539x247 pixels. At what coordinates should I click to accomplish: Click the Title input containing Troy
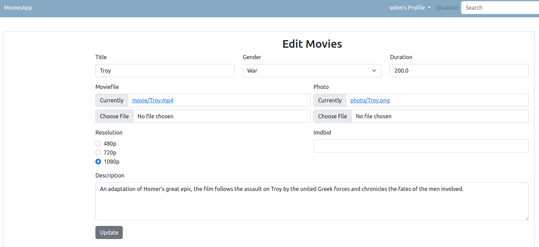point(165,71)
